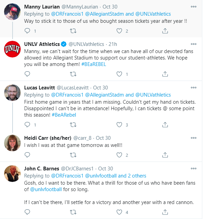Retweet John C. Barnes's tweet
The height and width of the screenshot is (219, 205).
click(x=73, y=212)
